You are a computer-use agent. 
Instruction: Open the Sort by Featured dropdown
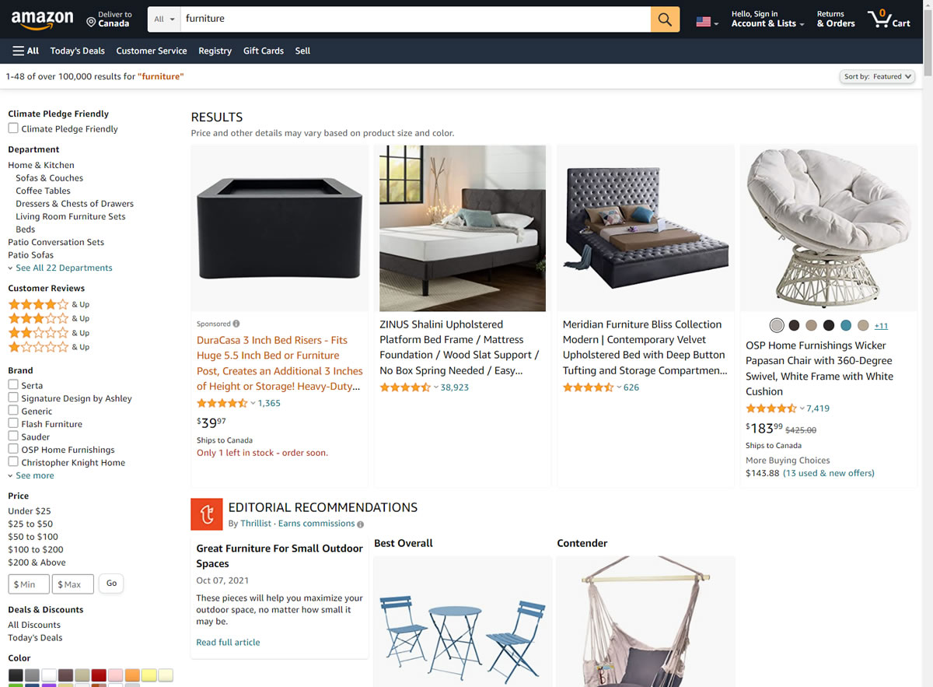876,76
